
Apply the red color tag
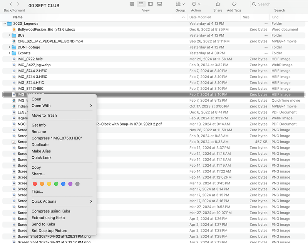35,184
